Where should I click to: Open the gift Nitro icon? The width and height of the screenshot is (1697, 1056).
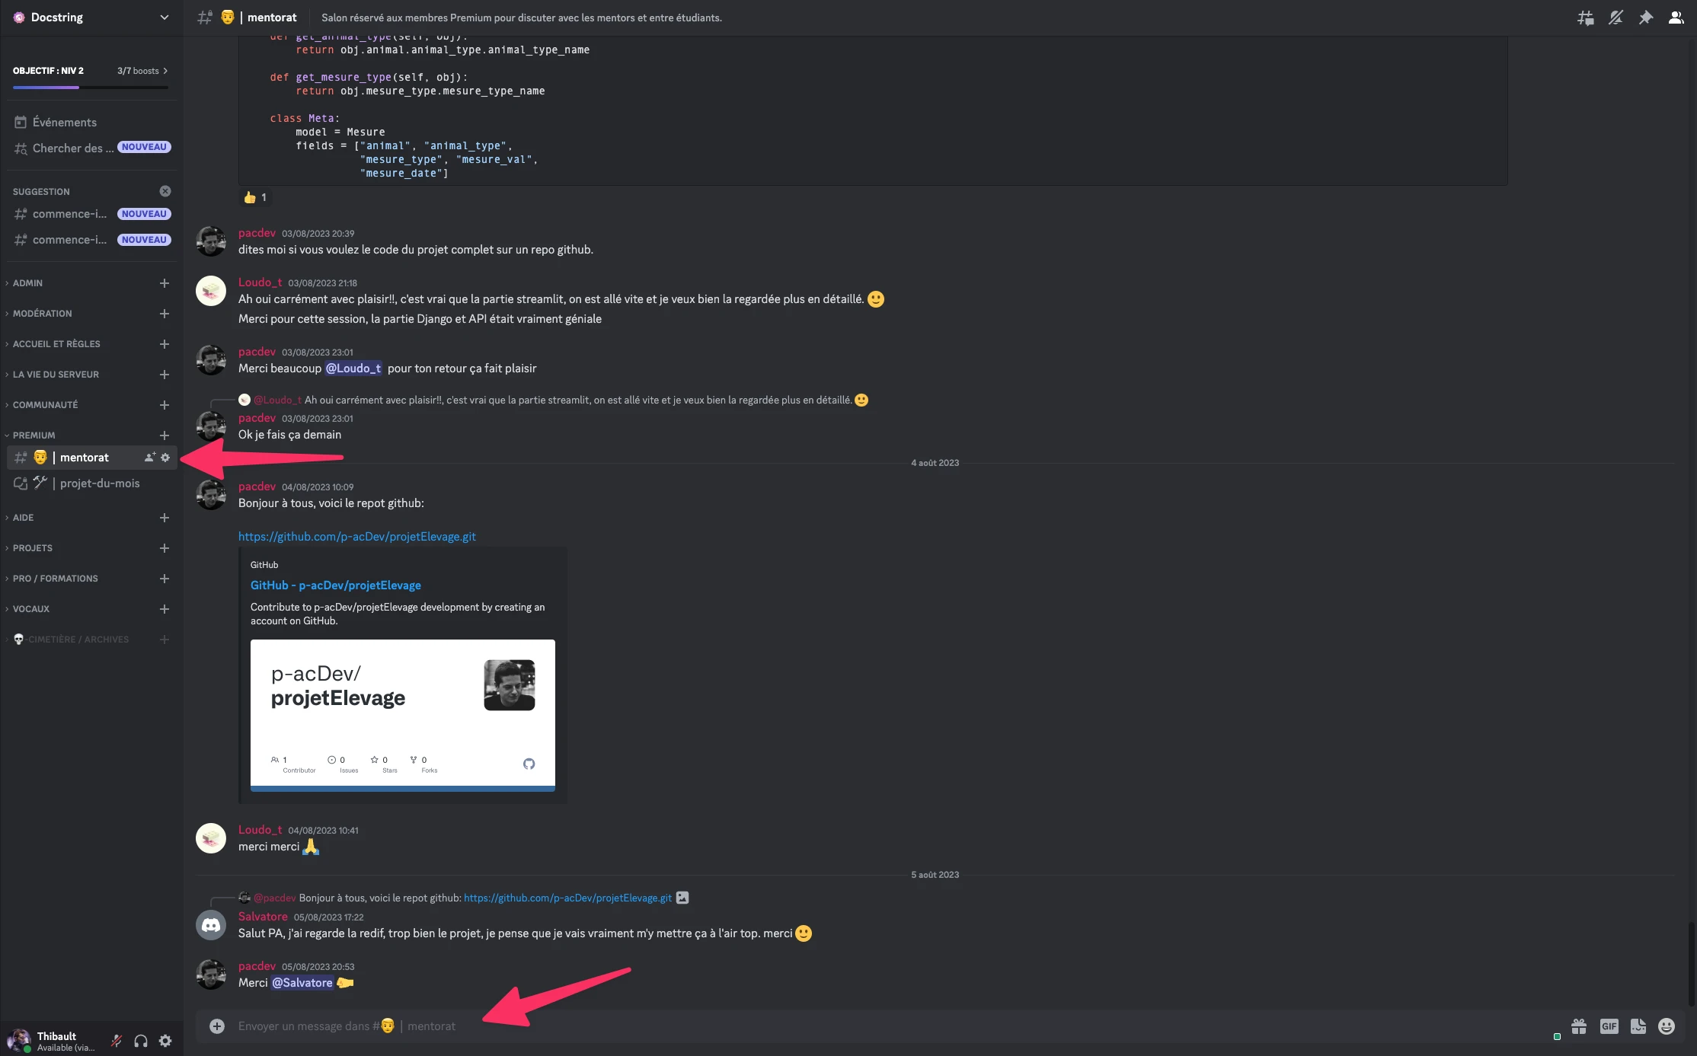click(1579, 1026)
